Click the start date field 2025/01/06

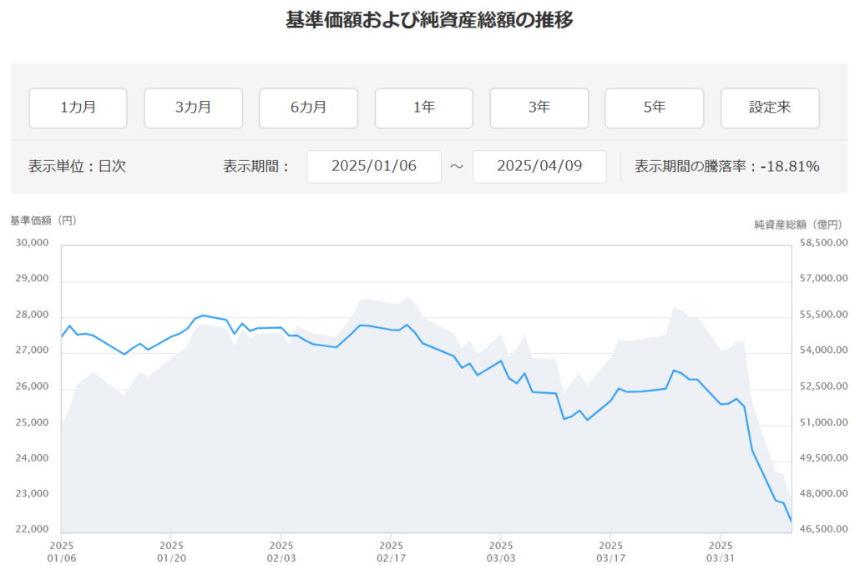pos(373,166)
